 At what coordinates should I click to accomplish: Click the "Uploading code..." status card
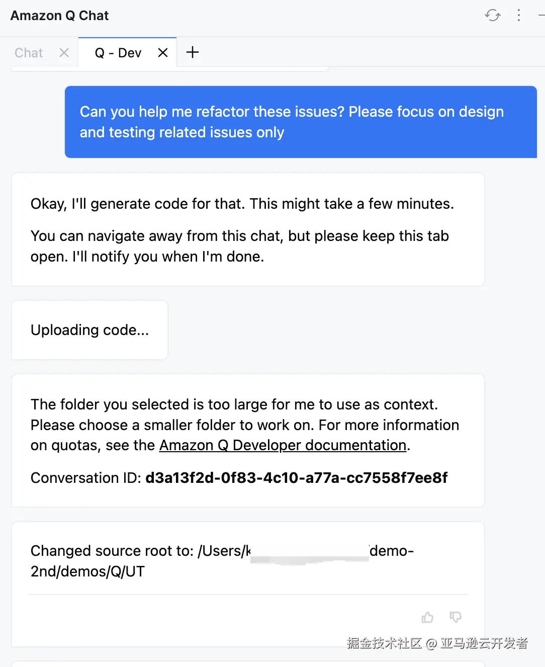(x=89, y=330)
